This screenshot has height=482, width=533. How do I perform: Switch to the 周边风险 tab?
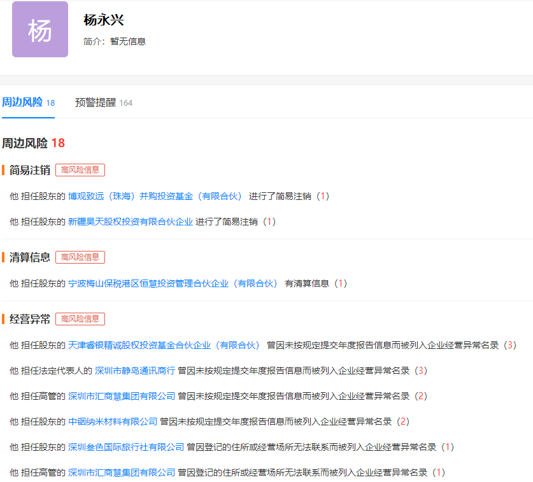coord(22,103)
